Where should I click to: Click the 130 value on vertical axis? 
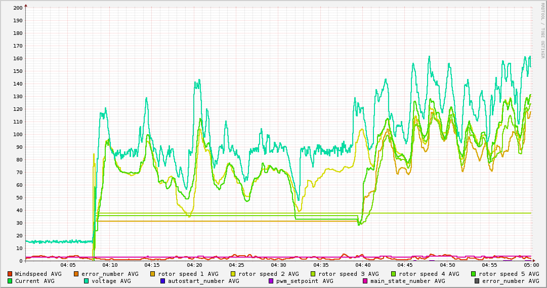click(18, 96)
